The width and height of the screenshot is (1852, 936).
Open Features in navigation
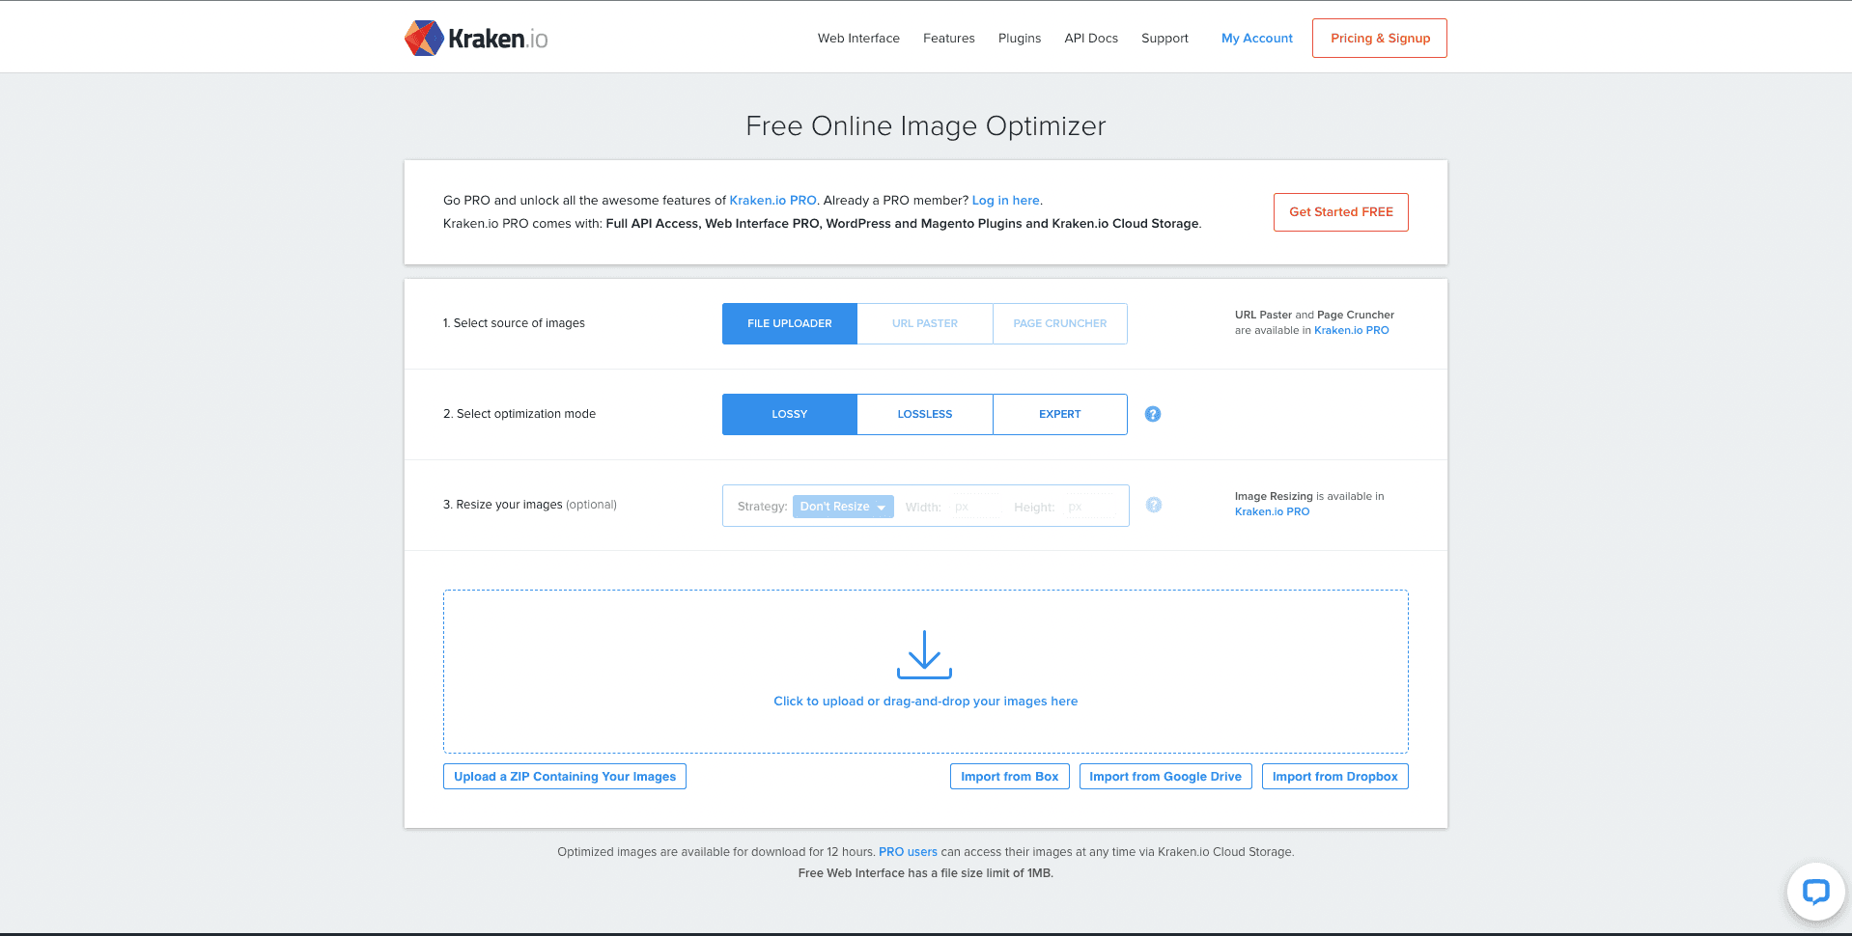click(x=949, y=39)
